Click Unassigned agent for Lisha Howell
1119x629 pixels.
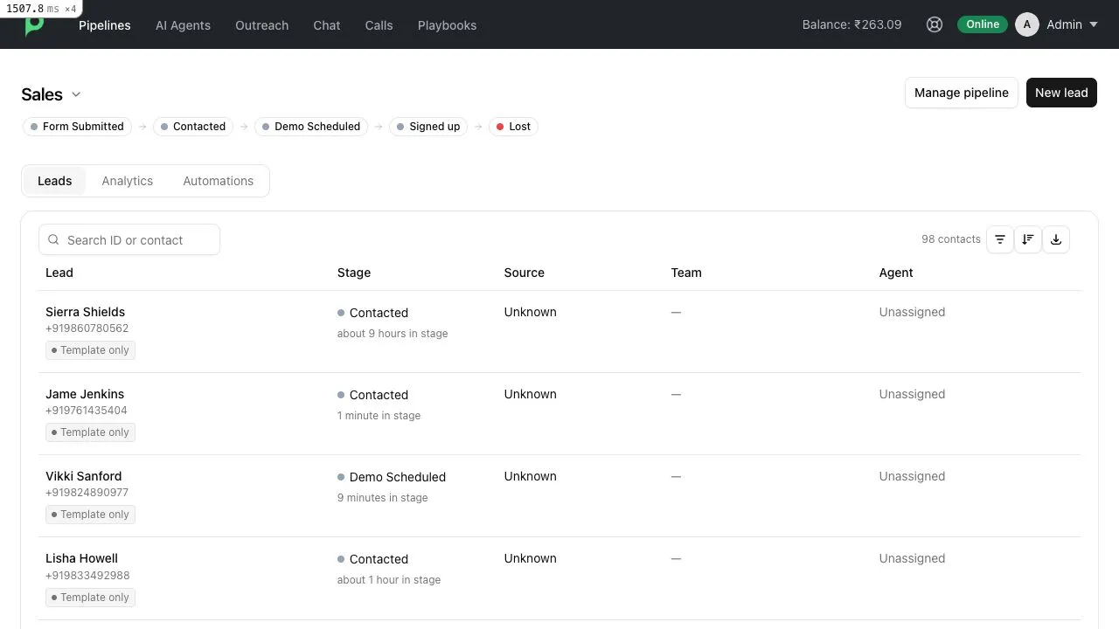point(912,558)
